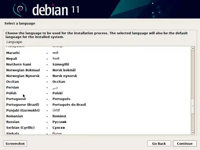Click the Debian swirl logo
The height and width of the screenshot is (150, 200).
click(20, 10)
